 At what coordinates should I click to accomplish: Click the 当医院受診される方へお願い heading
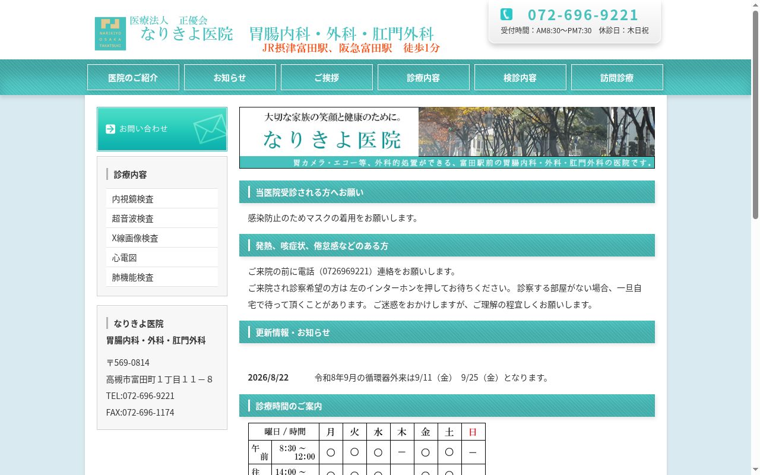pyautogui.click(x=447, y=192)
